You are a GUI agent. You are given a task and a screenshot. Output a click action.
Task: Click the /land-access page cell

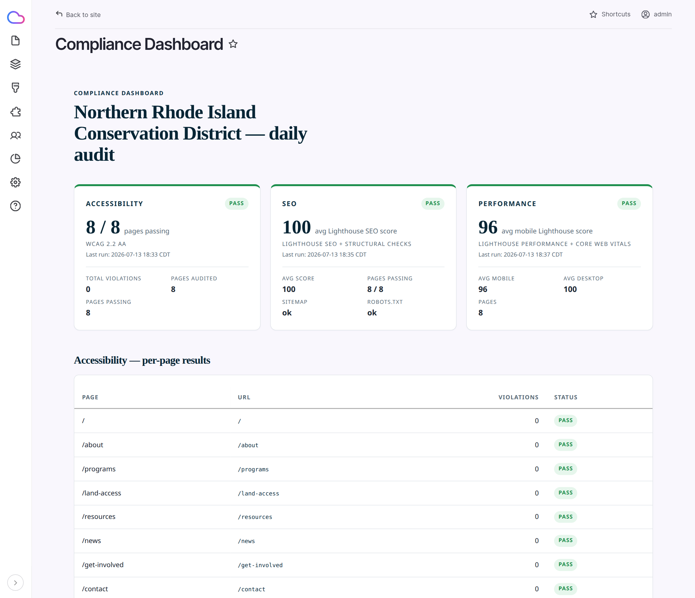(x=101, y=493)
